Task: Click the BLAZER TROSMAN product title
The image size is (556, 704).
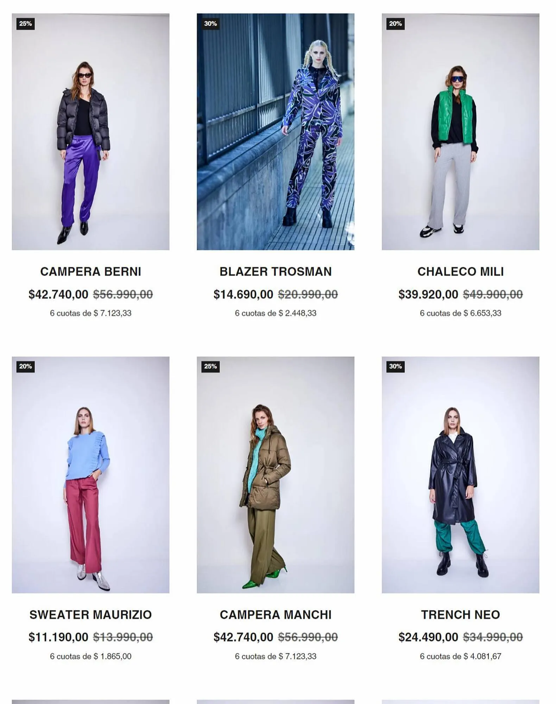Action: [x=276, y=271]
